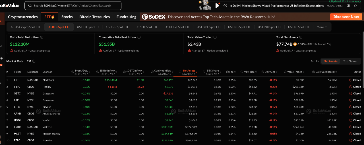Open the Stocks tab
364x145 pixels.
[67, 17]
